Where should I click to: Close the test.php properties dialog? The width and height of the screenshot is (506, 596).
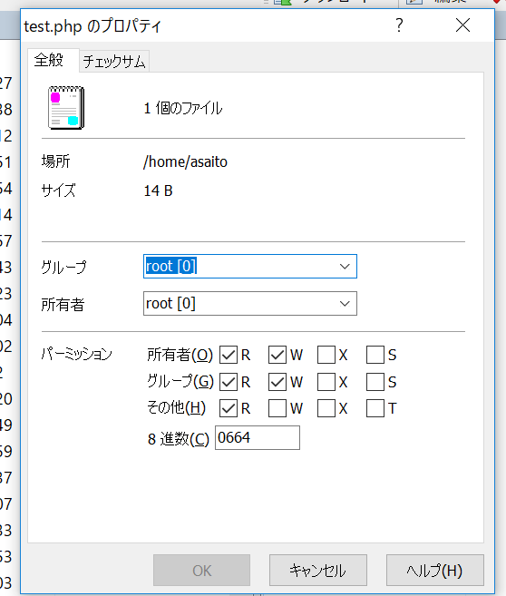tap(462, 25)
